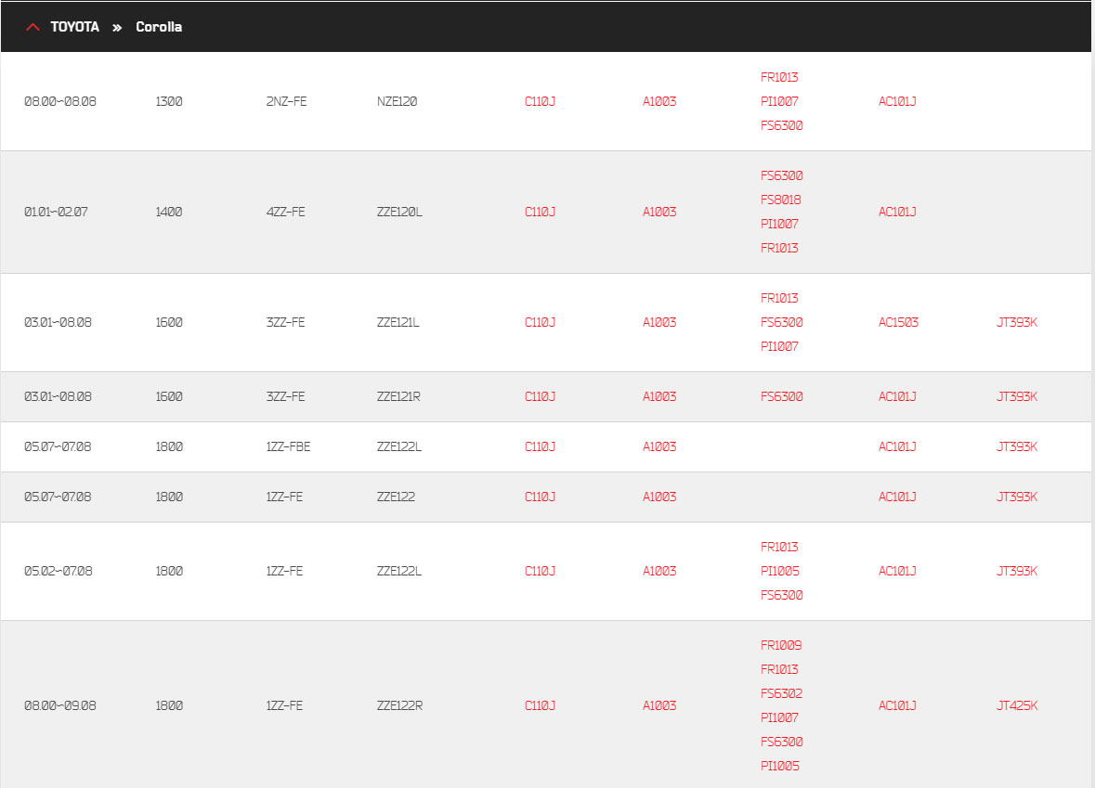Select the 1ZZ-FBE engine cell
1095x788 pixels.
(x=289, y=447)
